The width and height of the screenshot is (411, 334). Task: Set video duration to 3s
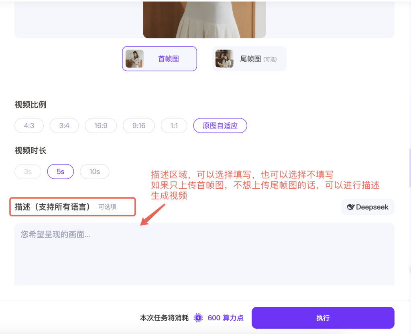click(x=28, y=171)
